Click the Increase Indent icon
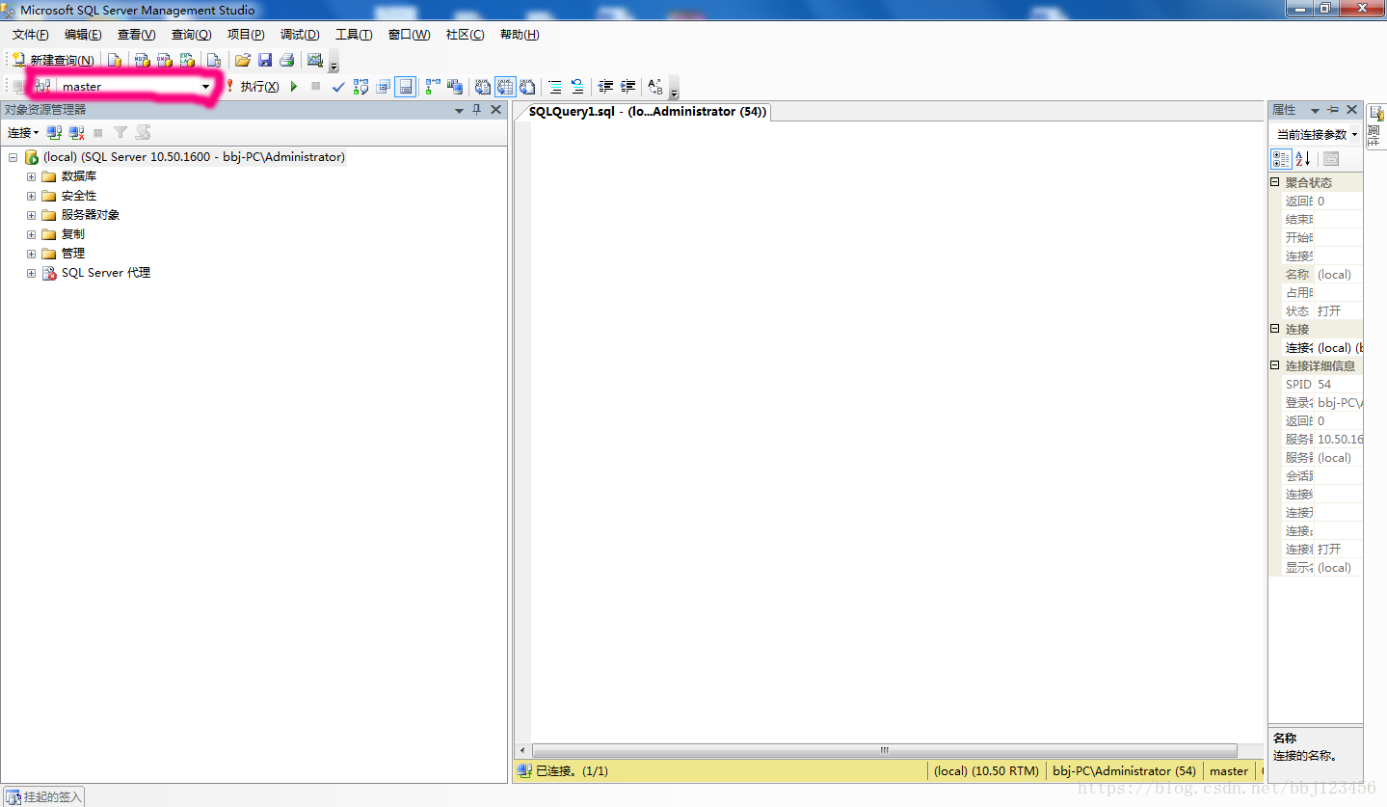This screenshot has width=1387, height=807. [627, 87]
